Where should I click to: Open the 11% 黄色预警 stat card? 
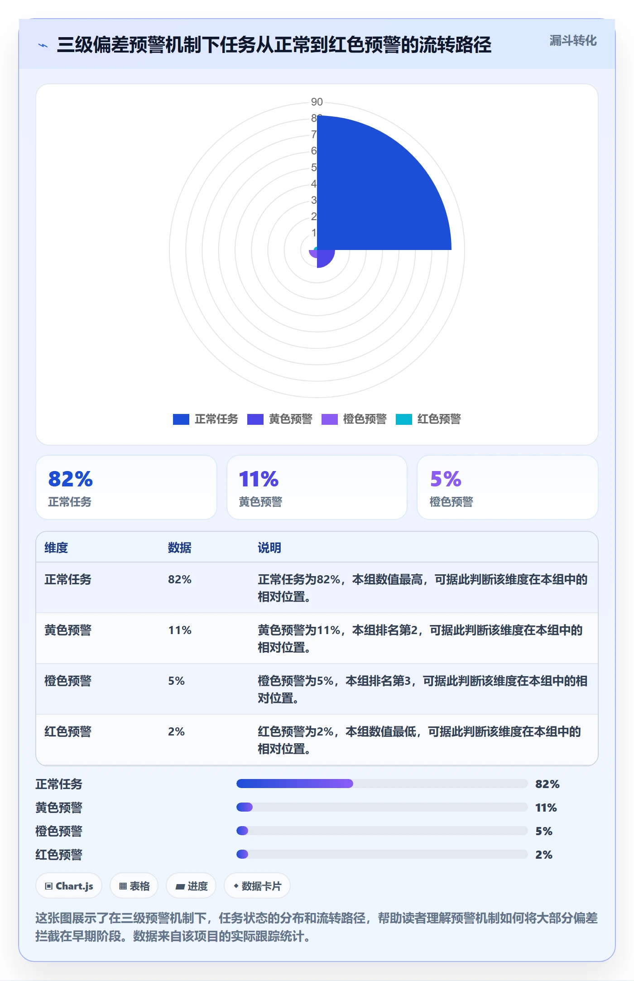pyautogui.click(x=317, y=487)
